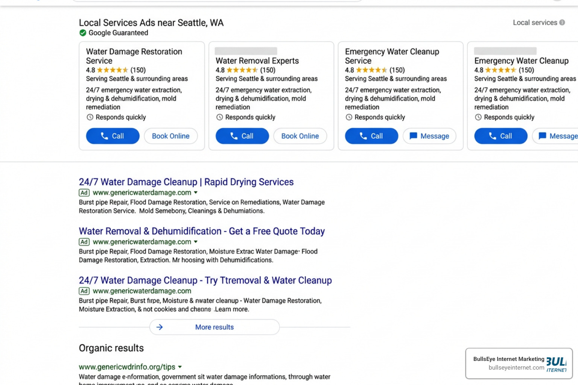Click the BullsEye logo thumbnail

pyautogui.click(x=557, y=364)
